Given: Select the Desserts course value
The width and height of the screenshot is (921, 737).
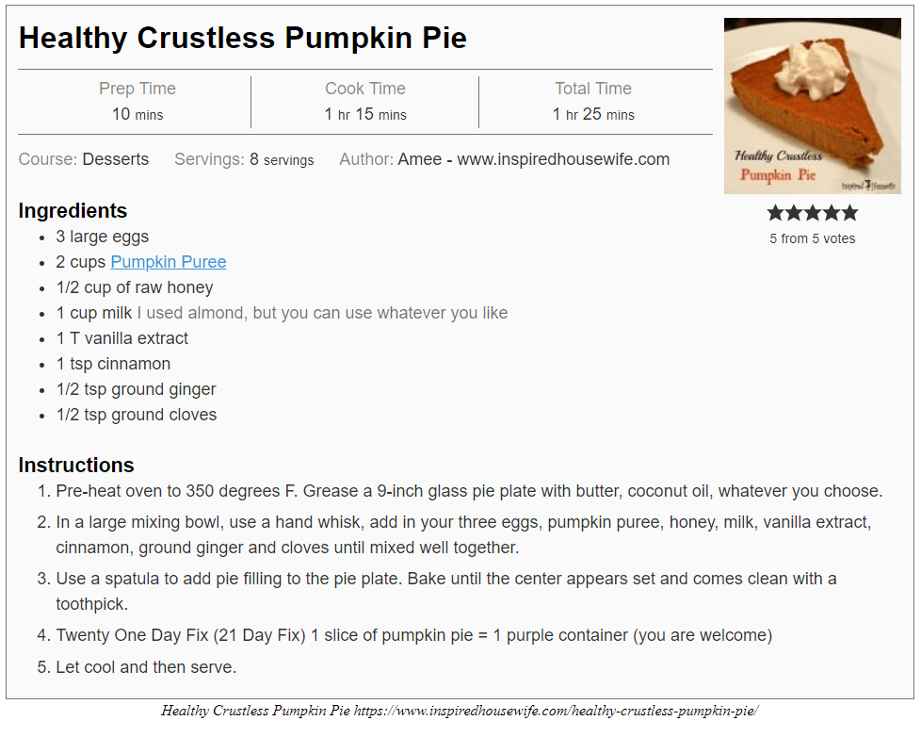Looking at the screenshot, I should (115, 159).
